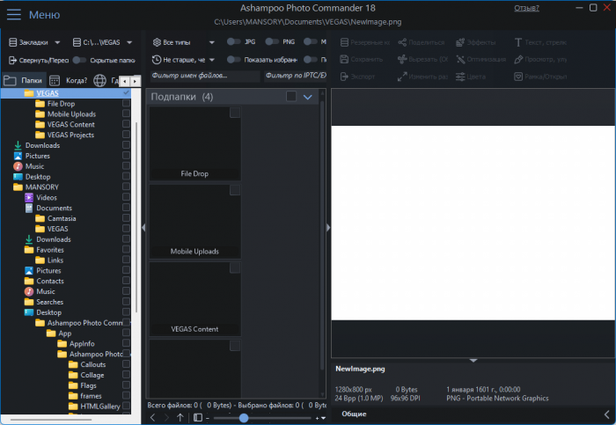This screenshot has height=425, width=616.
Task: Click the Экспорт export icon
Action: pyautogui.click(x=344, y=77)
